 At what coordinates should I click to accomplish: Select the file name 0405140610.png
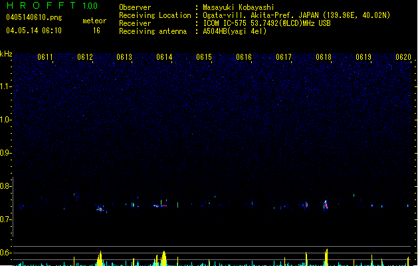(x=34, y=17)
